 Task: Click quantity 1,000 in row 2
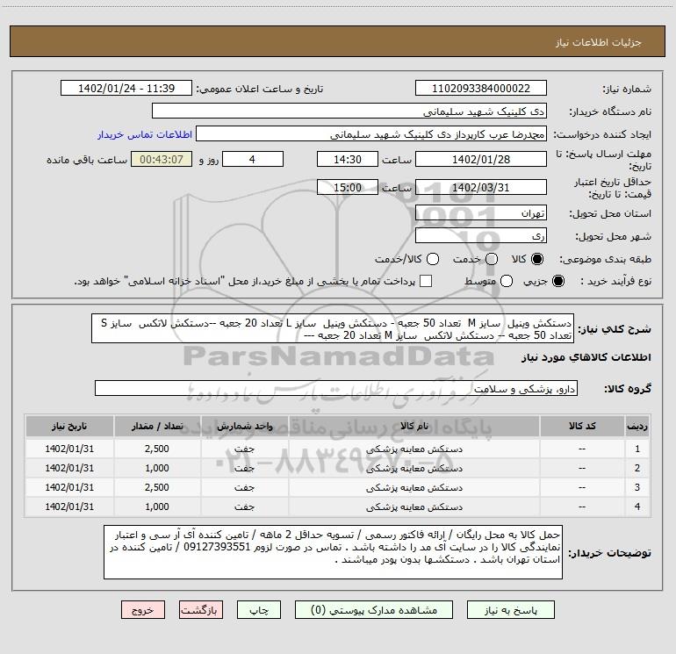tap(157, 468)
